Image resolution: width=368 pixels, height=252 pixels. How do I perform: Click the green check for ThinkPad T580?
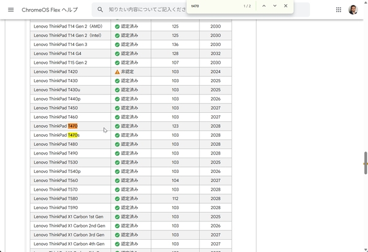coord(117,199)
